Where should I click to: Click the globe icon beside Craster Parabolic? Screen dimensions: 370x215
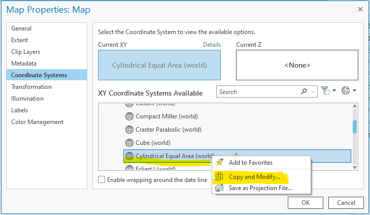coord(129,130)
